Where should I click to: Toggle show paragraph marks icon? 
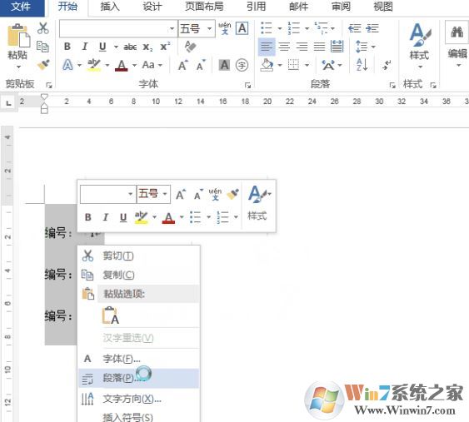(387, 65)
